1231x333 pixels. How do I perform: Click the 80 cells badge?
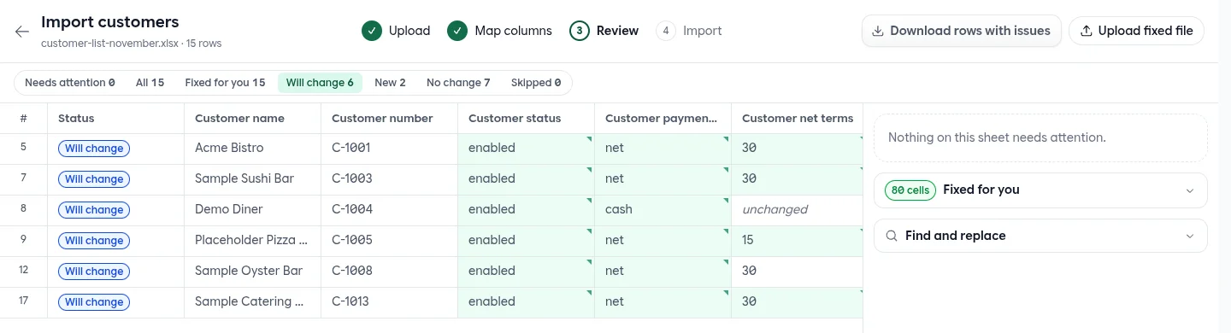pos(910,190)
